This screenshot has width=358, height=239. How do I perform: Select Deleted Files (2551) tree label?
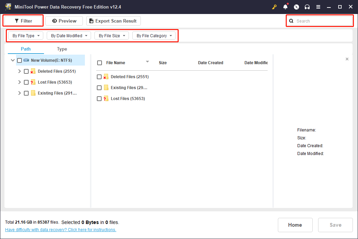click(57, 71)
